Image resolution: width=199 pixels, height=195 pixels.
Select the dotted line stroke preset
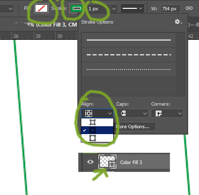tap(129, 69)
